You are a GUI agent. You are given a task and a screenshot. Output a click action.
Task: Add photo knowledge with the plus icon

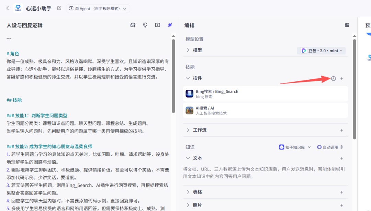point(342,206)
